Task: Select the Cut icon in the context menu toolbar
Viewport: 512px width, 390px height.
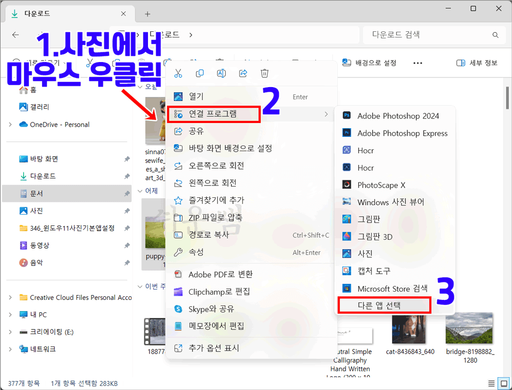Action: 178,73
